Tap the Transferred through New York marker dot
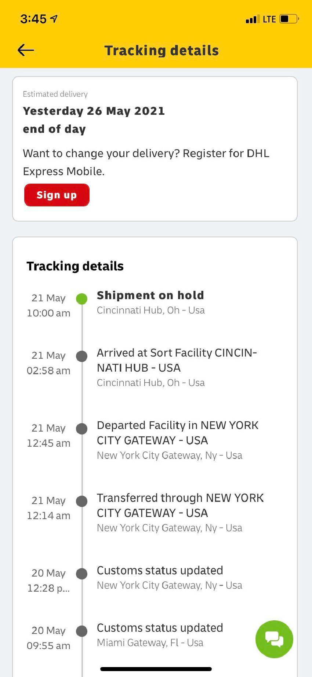 (x=81, y=501)
